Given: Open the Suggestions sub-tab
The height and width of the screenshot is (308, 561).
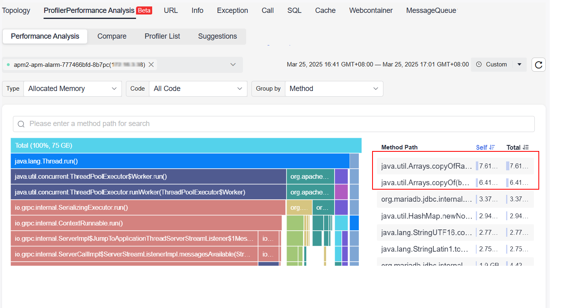Looking at the screenshot, I should pyautogui.click(x=218, y=36).
